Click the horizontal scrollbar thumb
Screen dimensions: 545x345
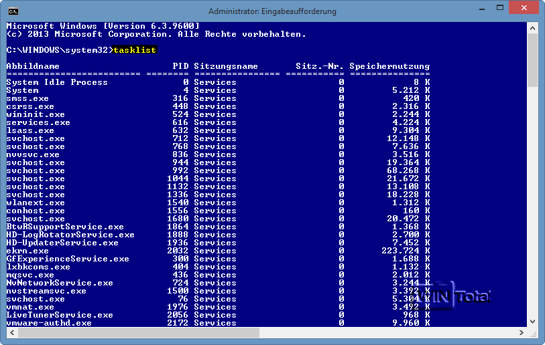click(139, 332)
